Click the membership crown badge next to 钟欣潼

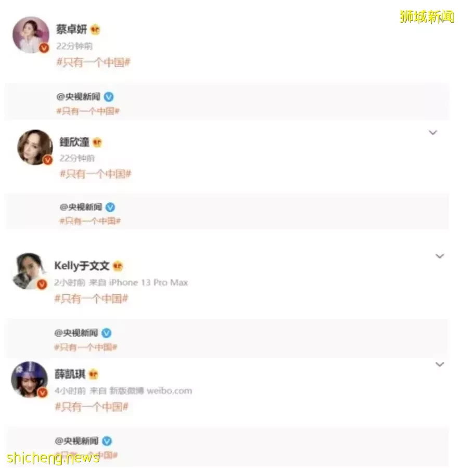(97, 142)
